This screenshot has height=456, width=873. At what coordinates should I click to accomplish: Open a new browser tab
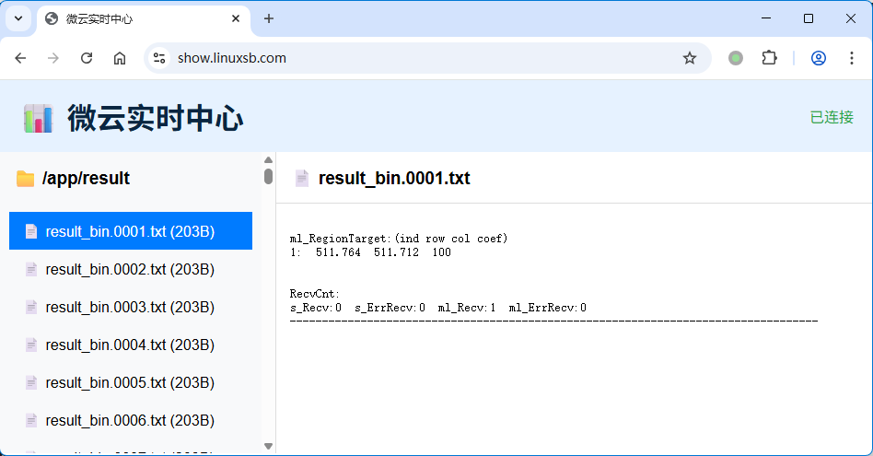[x=269, y=18]
